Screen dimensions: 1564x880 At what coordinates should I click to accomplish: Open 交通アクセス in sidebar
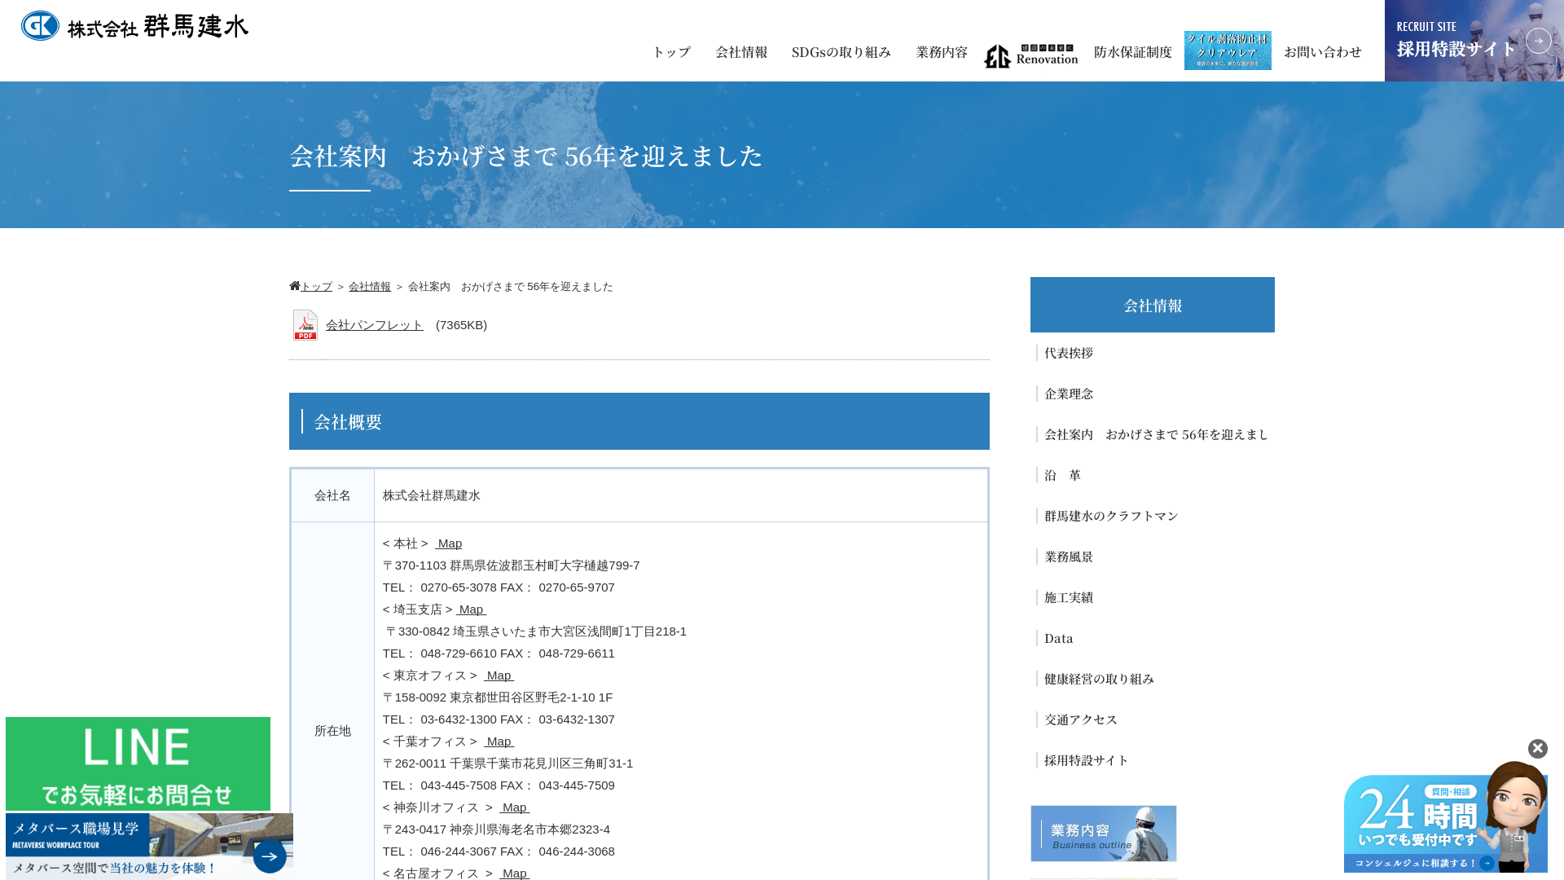pyautogui.click(x=1081, y=719)
